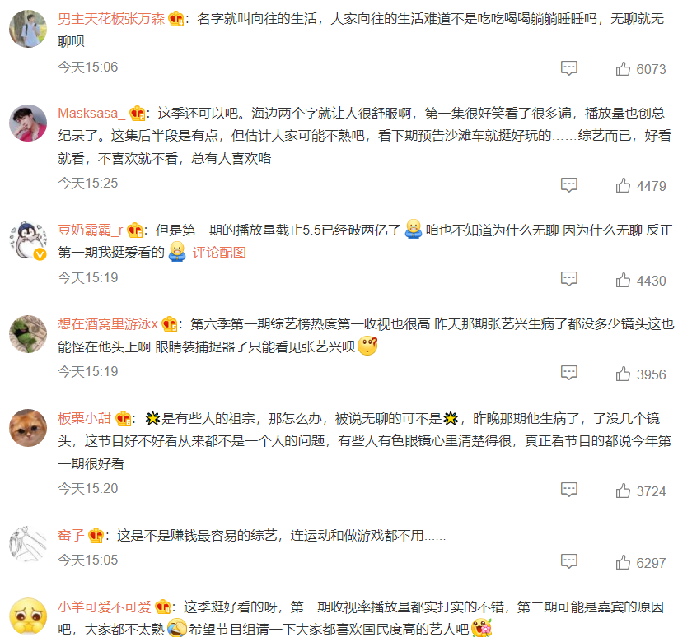Open 想在酒窝里游泳x's avatar image
The height and width of the screenshot is (637, 692).
[28, 334]
